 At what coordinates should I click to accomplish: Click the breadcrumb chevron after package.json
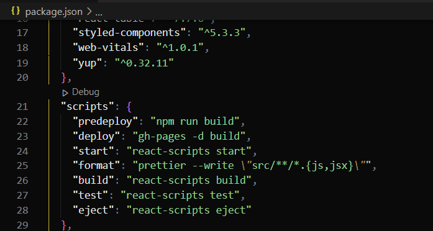pos(89,12)
